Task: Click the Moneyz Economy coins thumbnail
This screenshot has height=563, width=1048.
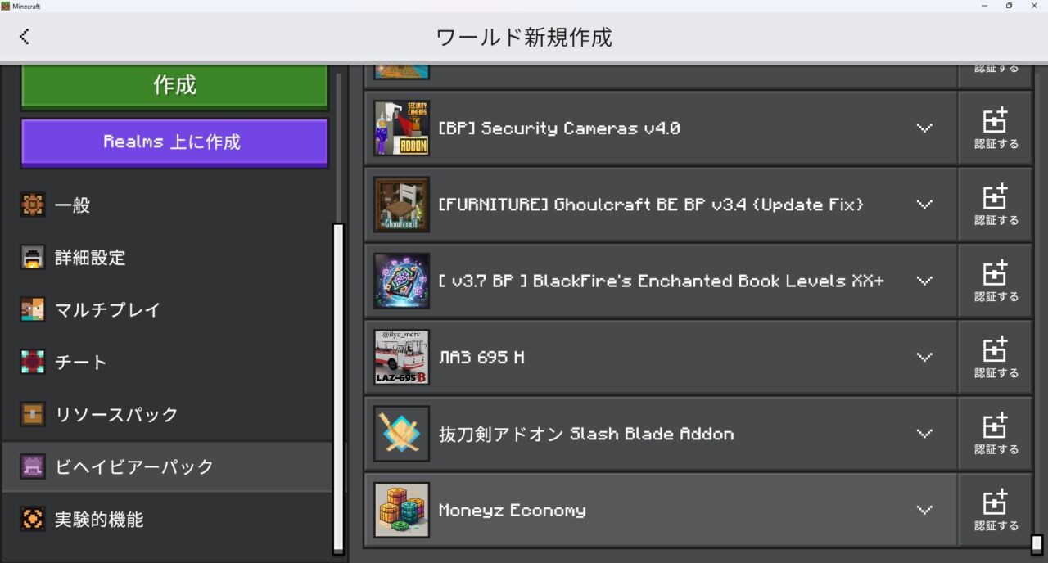Action: 401,510
